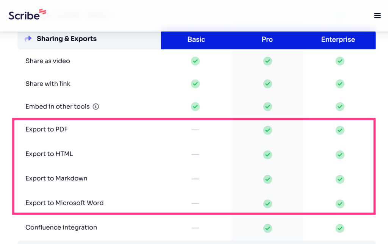The width and height of the screenshot is (388, 244).
Task: Select the Basic plan column header
Action: (196, 39)
